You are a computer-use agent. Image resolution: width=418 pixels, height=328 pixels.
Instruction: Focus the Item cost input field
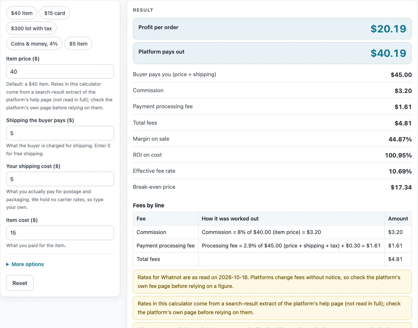pyautogui.click(x=60, y=233)
